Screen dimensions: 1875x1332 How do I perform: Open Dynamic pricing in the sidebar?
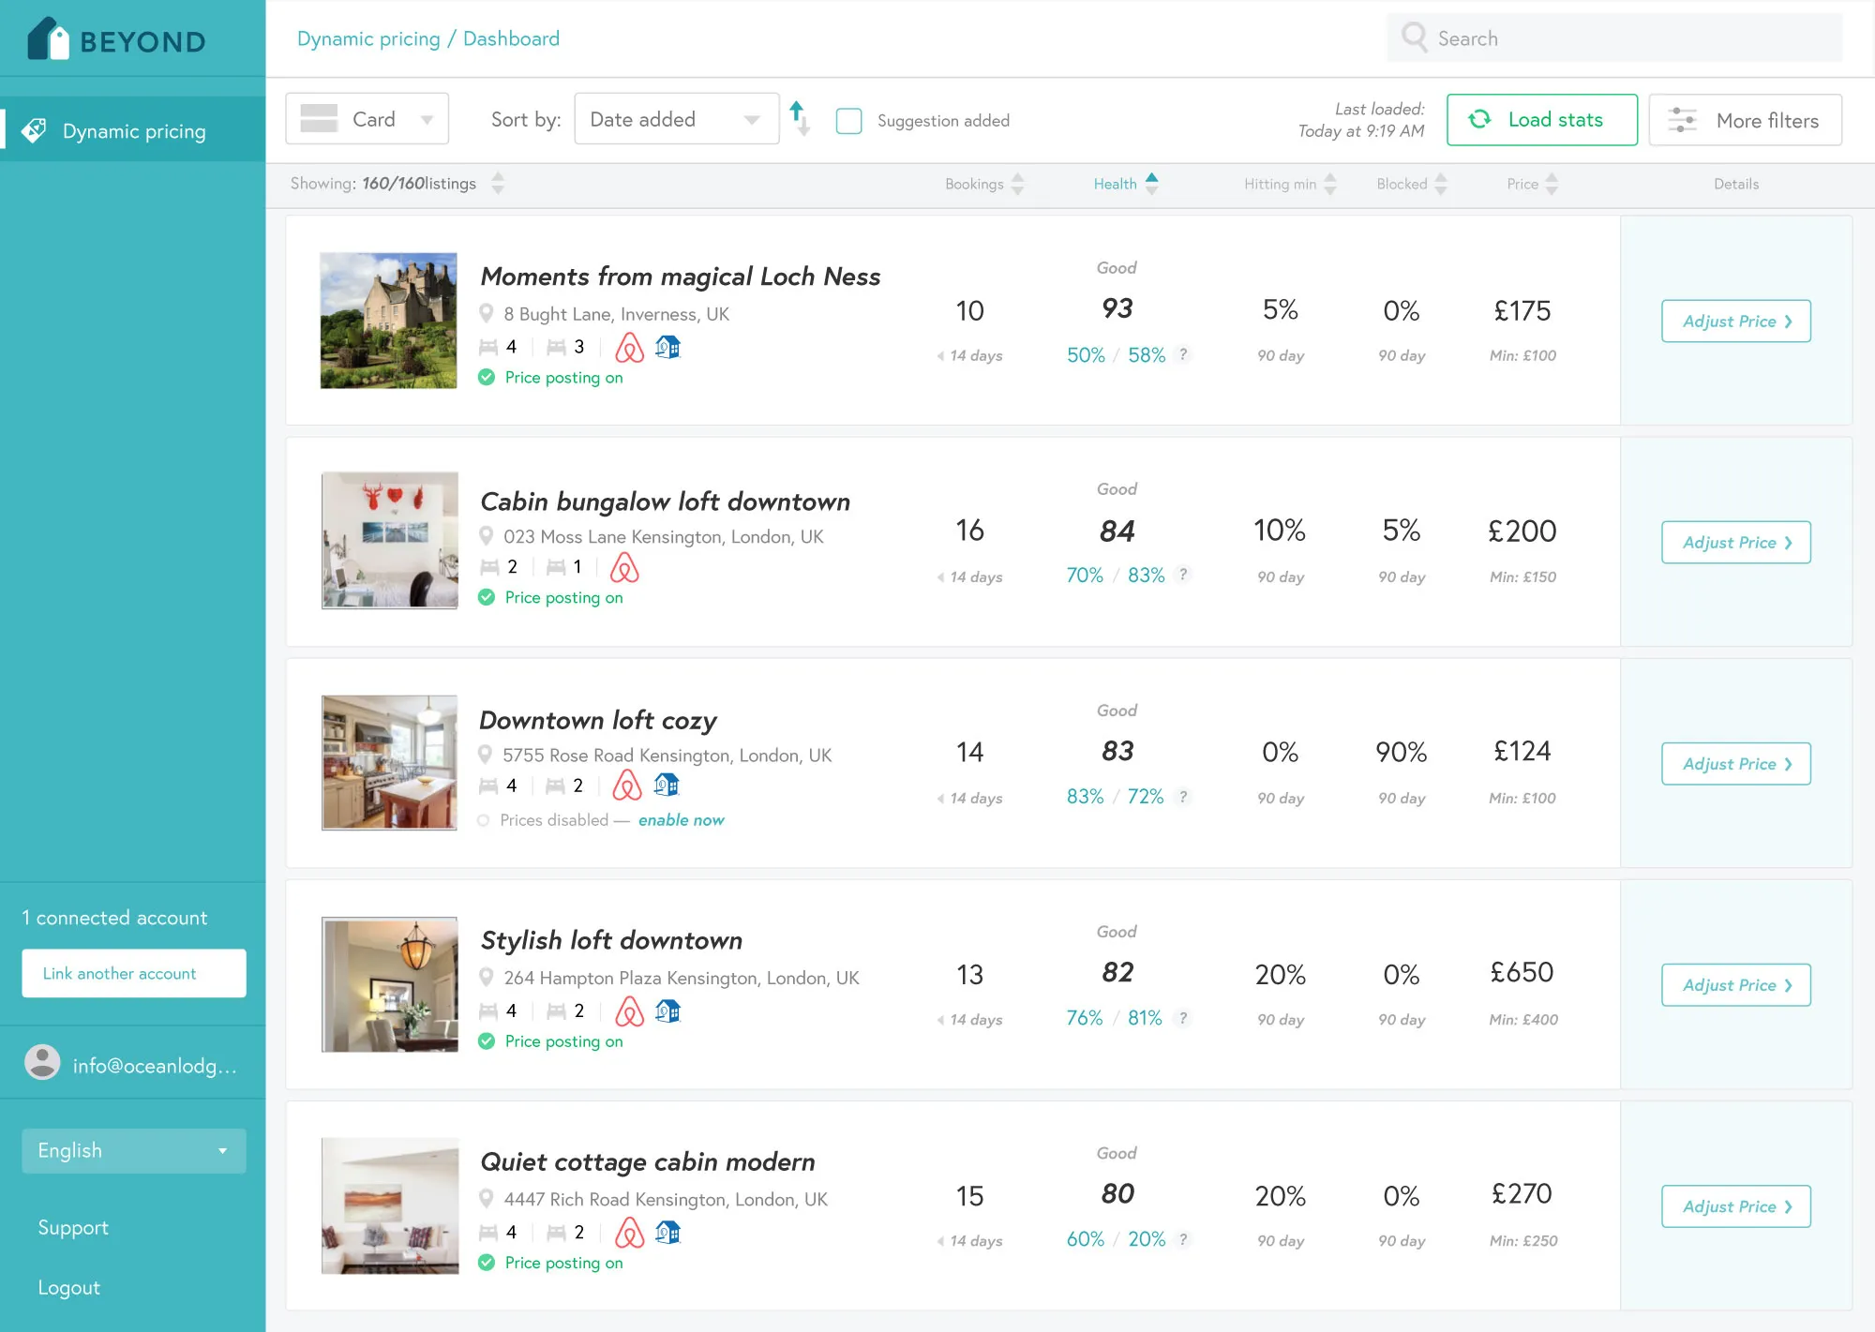coord(133,131)
